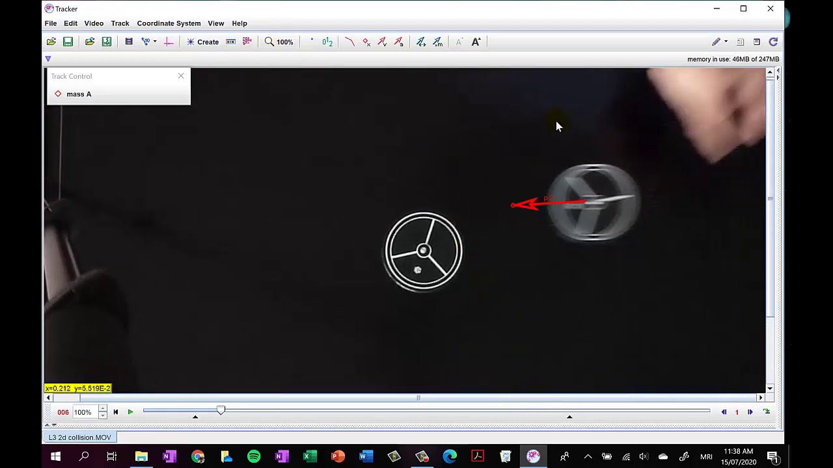The height and width of the screenshot is (468, 833).
Task: Toggle multiply vectors by mass icon
Action: click(x=437, y=42)
